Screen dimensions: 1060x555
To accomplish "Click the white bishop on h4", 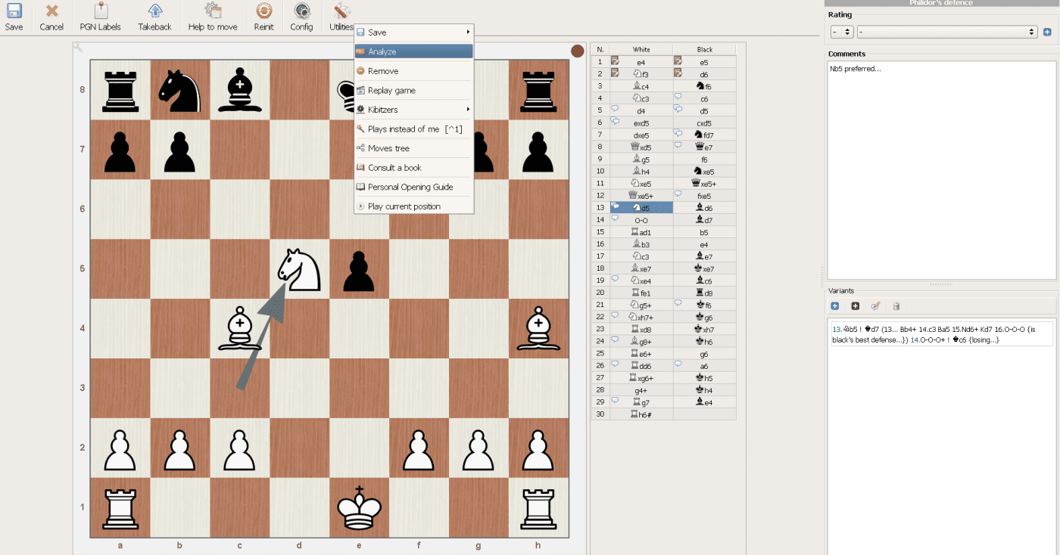I will click(x=538, y=329).
